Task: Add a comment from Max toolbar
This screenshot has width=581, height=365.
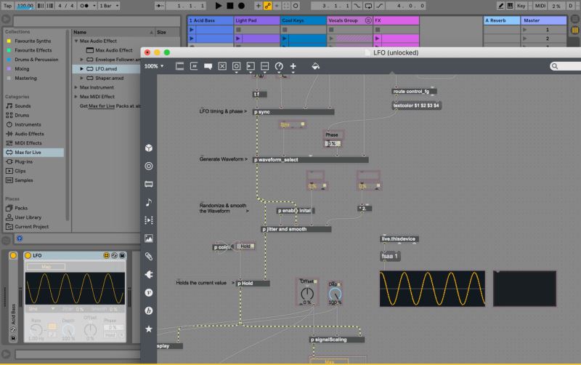Action: click(x=208, y=66)
